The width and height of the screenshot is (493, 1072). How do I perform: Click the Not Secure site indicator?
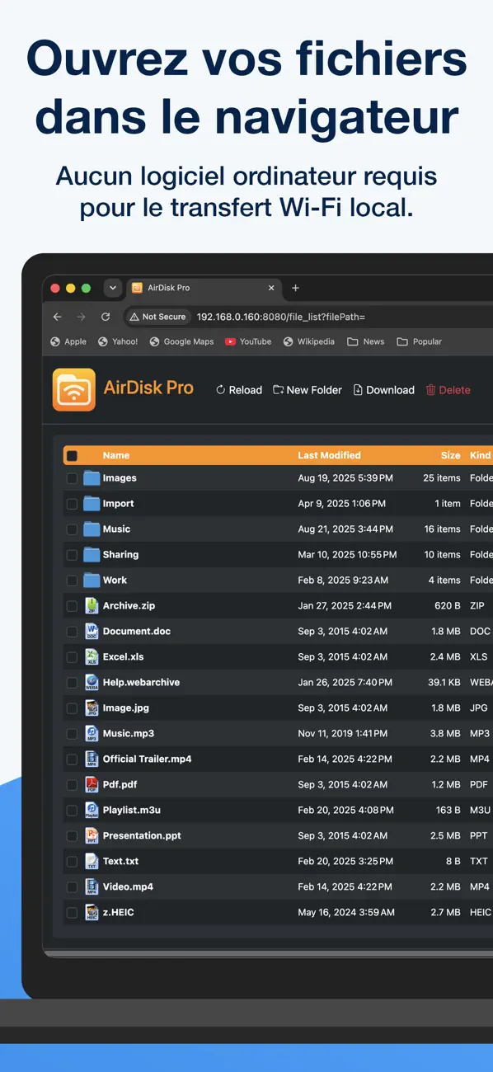click(157, 317)
